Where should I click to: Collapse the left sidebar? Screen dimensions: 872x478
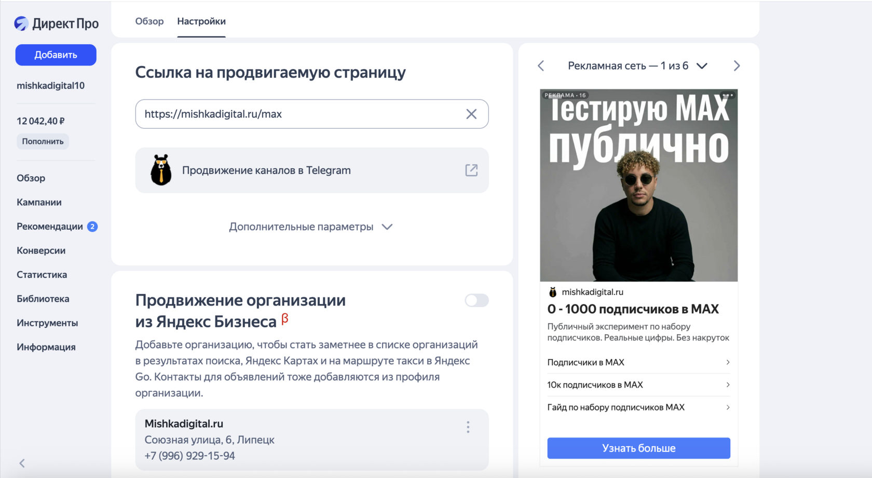tap(22, 463)
